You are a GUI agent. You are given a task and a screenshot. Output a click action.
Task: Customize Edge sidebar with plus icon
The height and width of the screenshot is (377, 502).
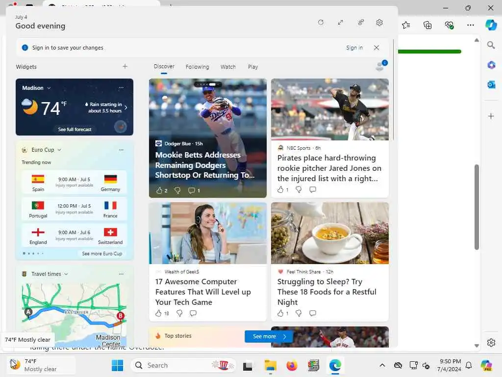(x=491, y=116)
